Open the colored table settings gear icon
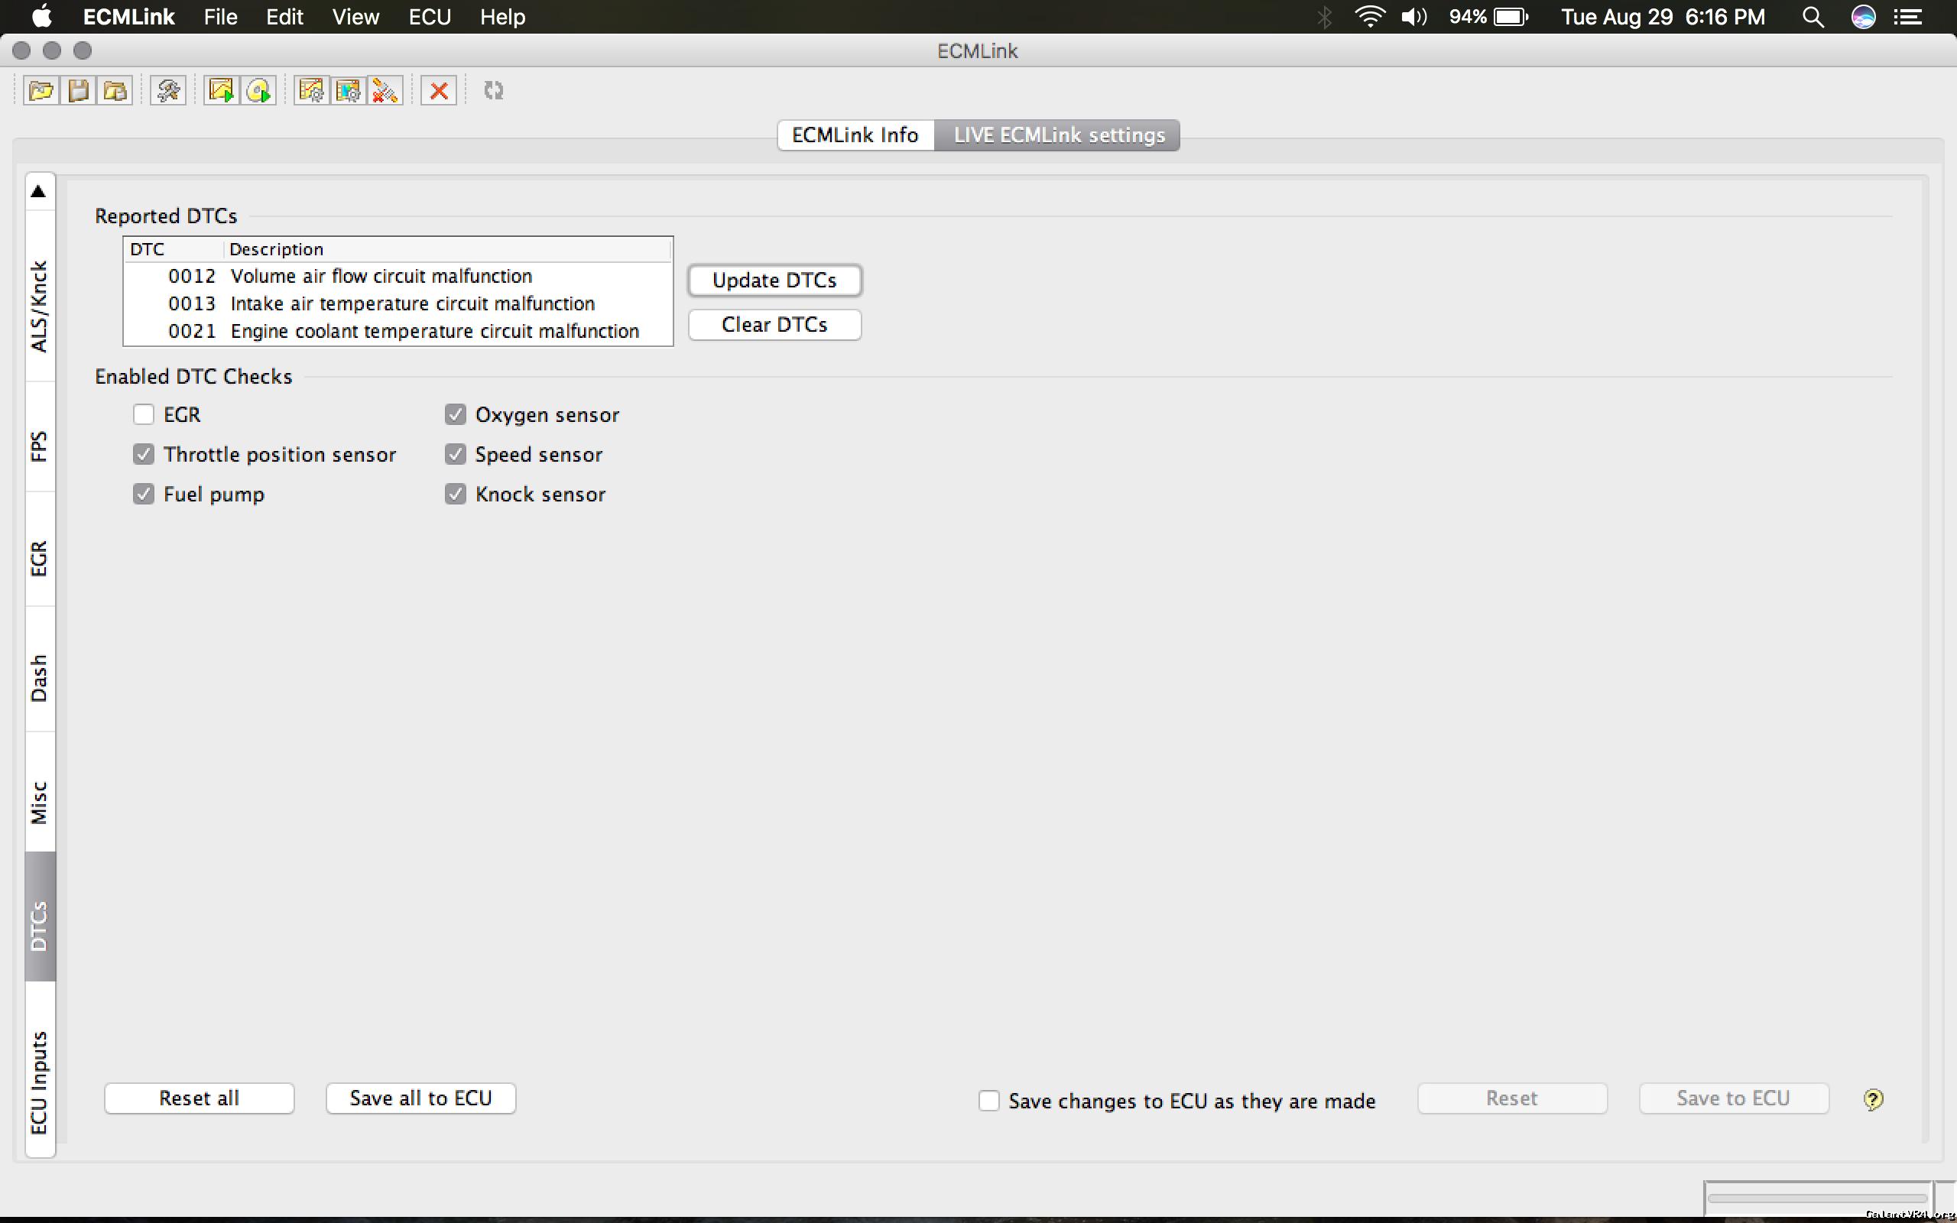The height and width of the screenshot is (1223, 1957). [349, 91]
